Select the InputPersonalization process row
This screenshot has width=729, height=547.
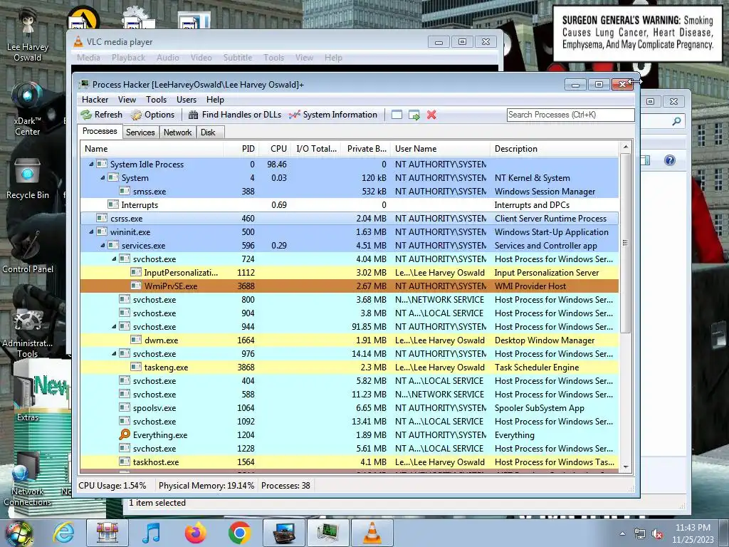click(x=349, y=273)
